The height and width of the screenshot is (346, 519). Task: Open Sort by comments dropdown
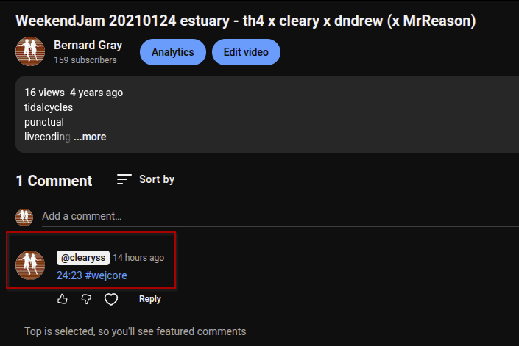click(x=146, y=179)
